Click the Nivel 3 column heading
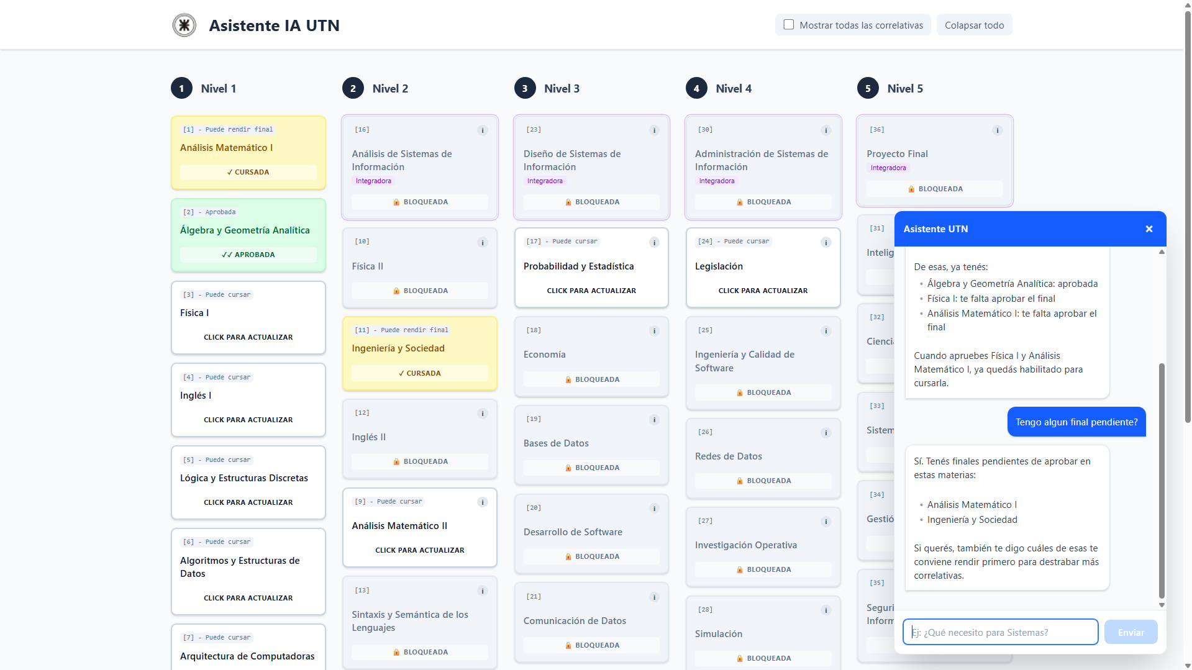 pyautogui.click(x=562, y=88)
